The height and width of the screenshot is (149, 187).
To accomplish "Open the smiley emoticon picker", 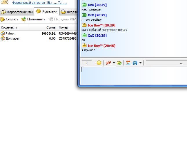I will (99, 63).
